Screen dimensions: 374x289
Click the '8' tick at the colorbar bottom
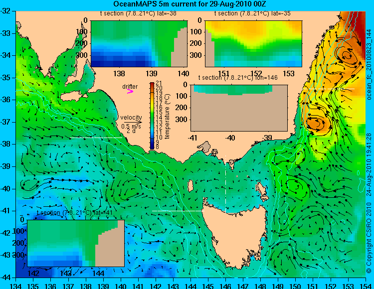click(157, 147)
